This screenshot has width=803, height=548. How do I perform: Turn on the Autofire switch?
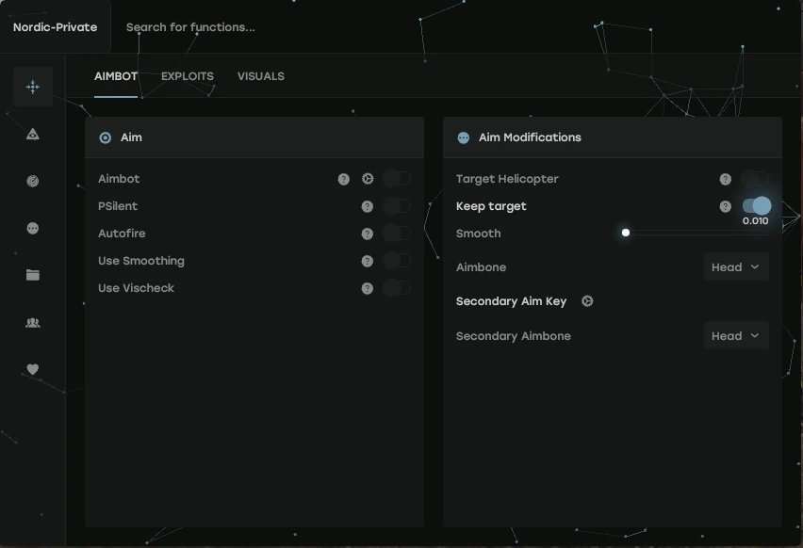pyautogui.click(x=397, y=234)
